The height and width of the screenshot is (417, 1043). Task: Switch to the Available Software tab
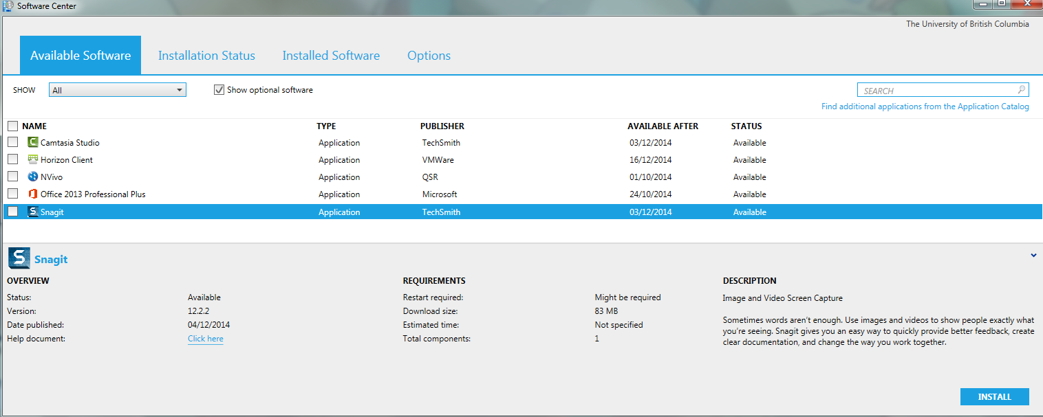[x=80, y=56]
